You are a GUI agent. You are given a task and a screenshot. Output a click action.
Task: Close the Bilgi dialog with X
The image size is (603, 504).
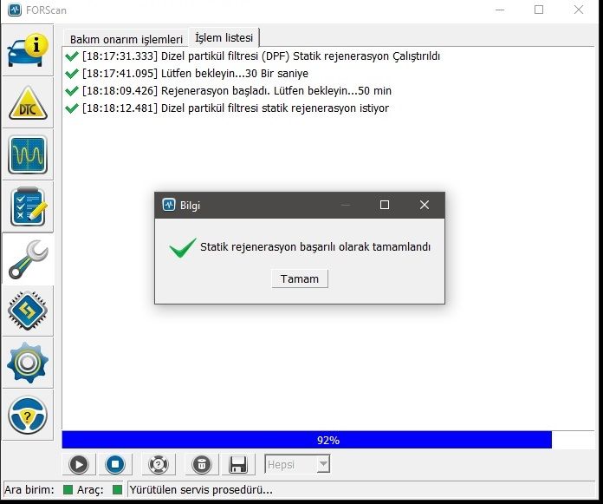coord(425,205)
